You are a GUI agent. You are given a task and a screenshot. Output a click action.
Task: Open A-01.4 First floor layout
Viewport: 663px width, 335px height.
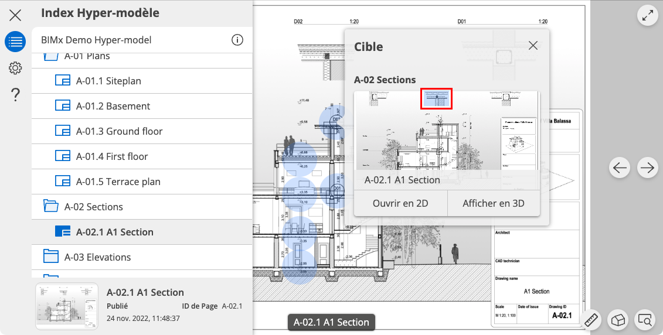[142, 157]
